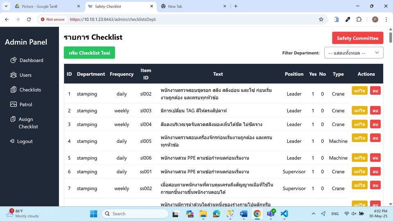The width and height of the screenshot is (393, 221).
Task: Click the browser back arrow
Action: click(7, 19)
